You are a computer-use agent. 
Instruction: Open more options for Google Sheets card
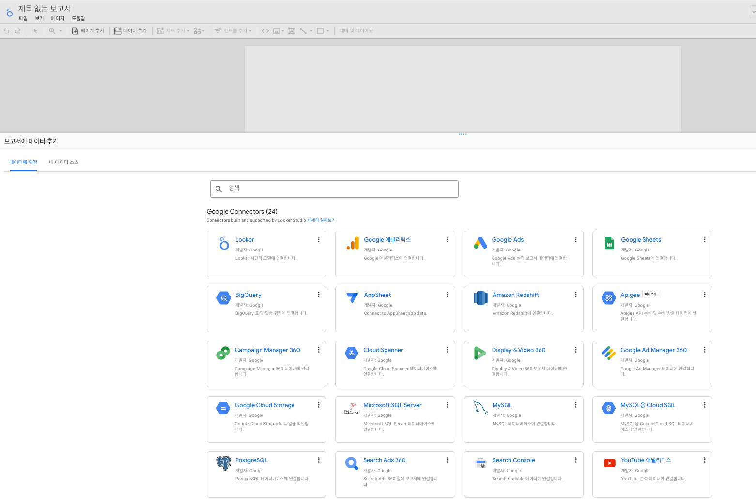[705, 239]
